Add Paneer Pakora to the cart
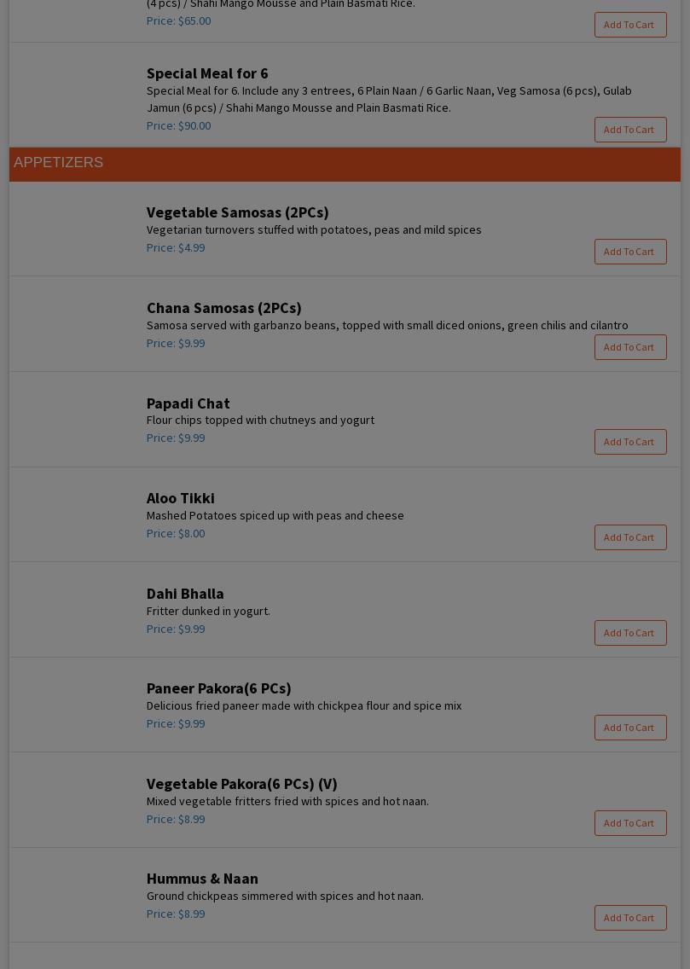 tap(630, 728)
